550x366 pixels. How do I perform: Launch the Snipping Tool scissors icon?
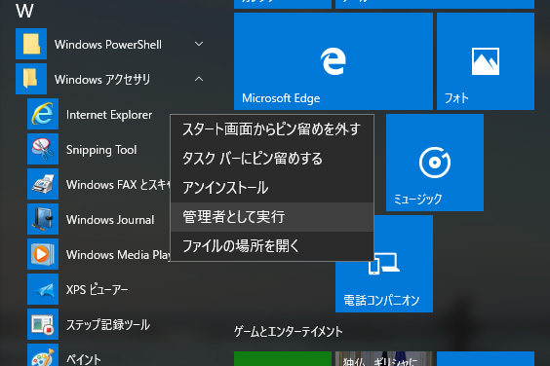tap(43, 149)
